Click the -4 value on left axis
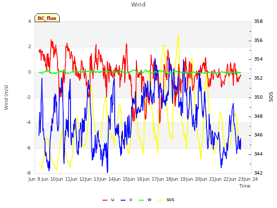This screenshot has width=277, height=208. (x=29, y=122)
